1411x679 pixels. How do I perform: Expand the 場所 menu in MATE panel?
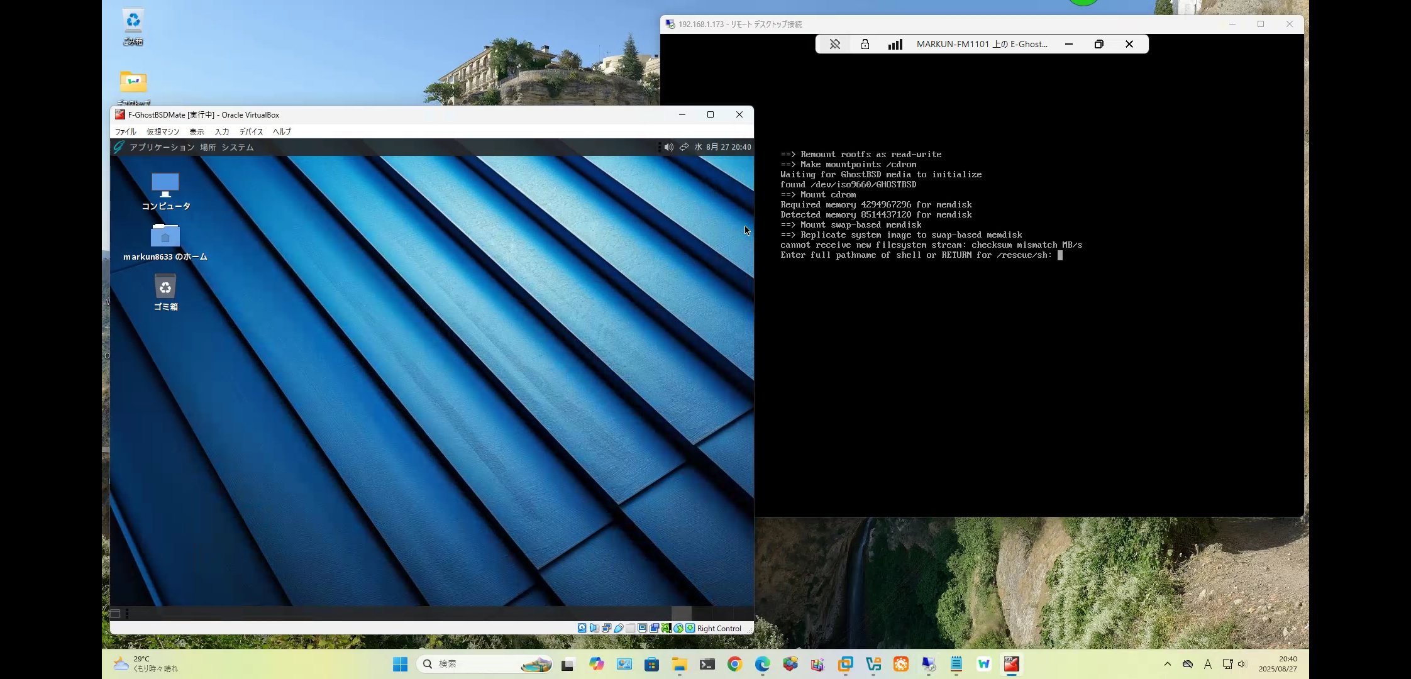click(207, 147)
